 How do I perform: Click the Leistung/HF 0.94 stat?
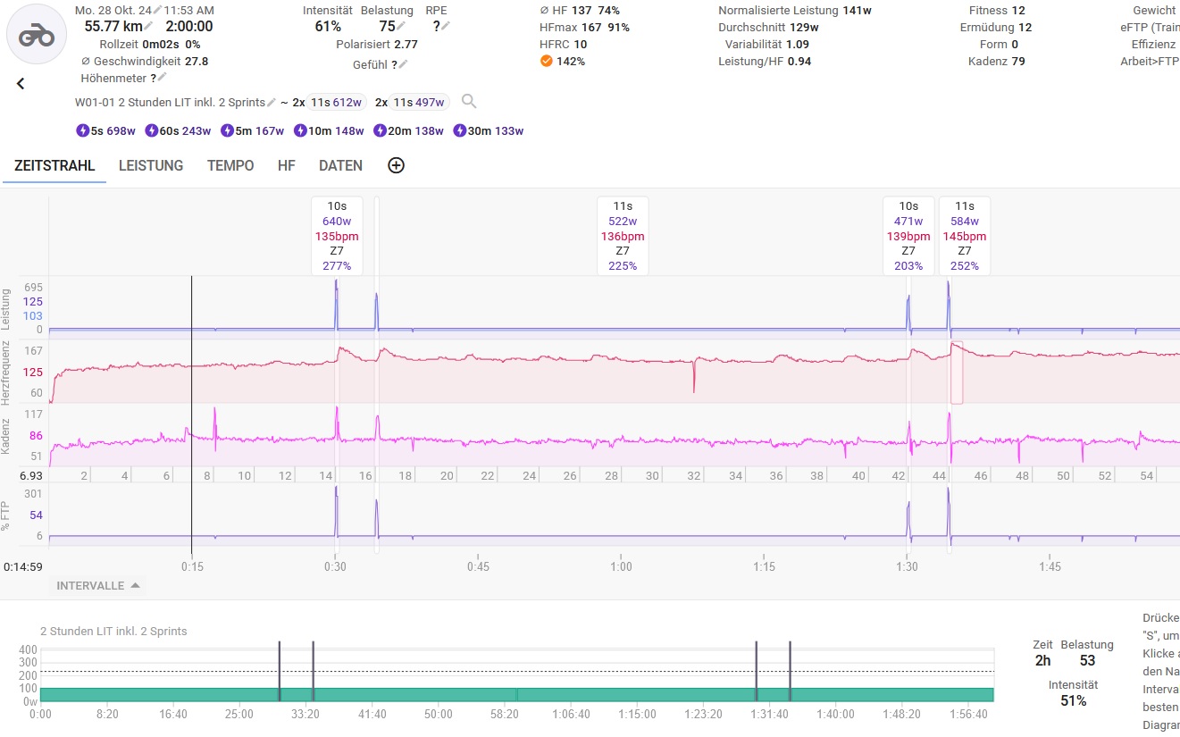pyautogui.click(x=765, y=61)
